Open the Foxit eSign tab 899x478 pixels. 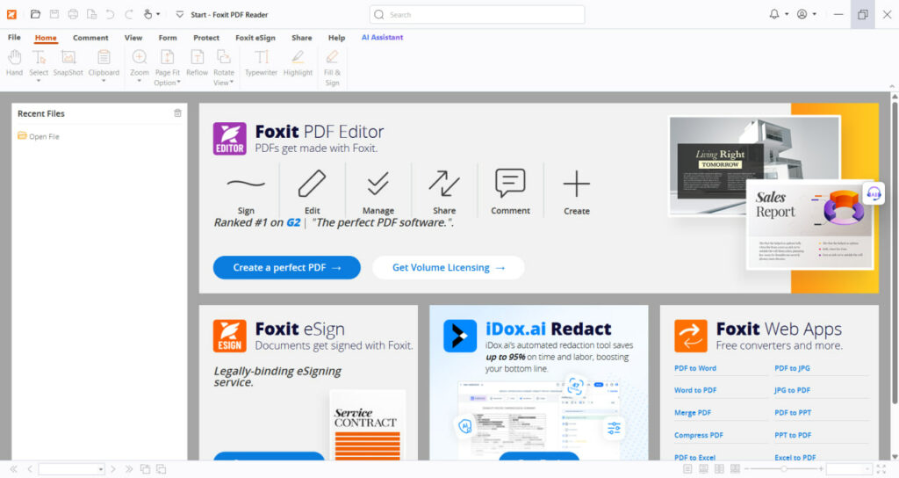click(255, 37)
